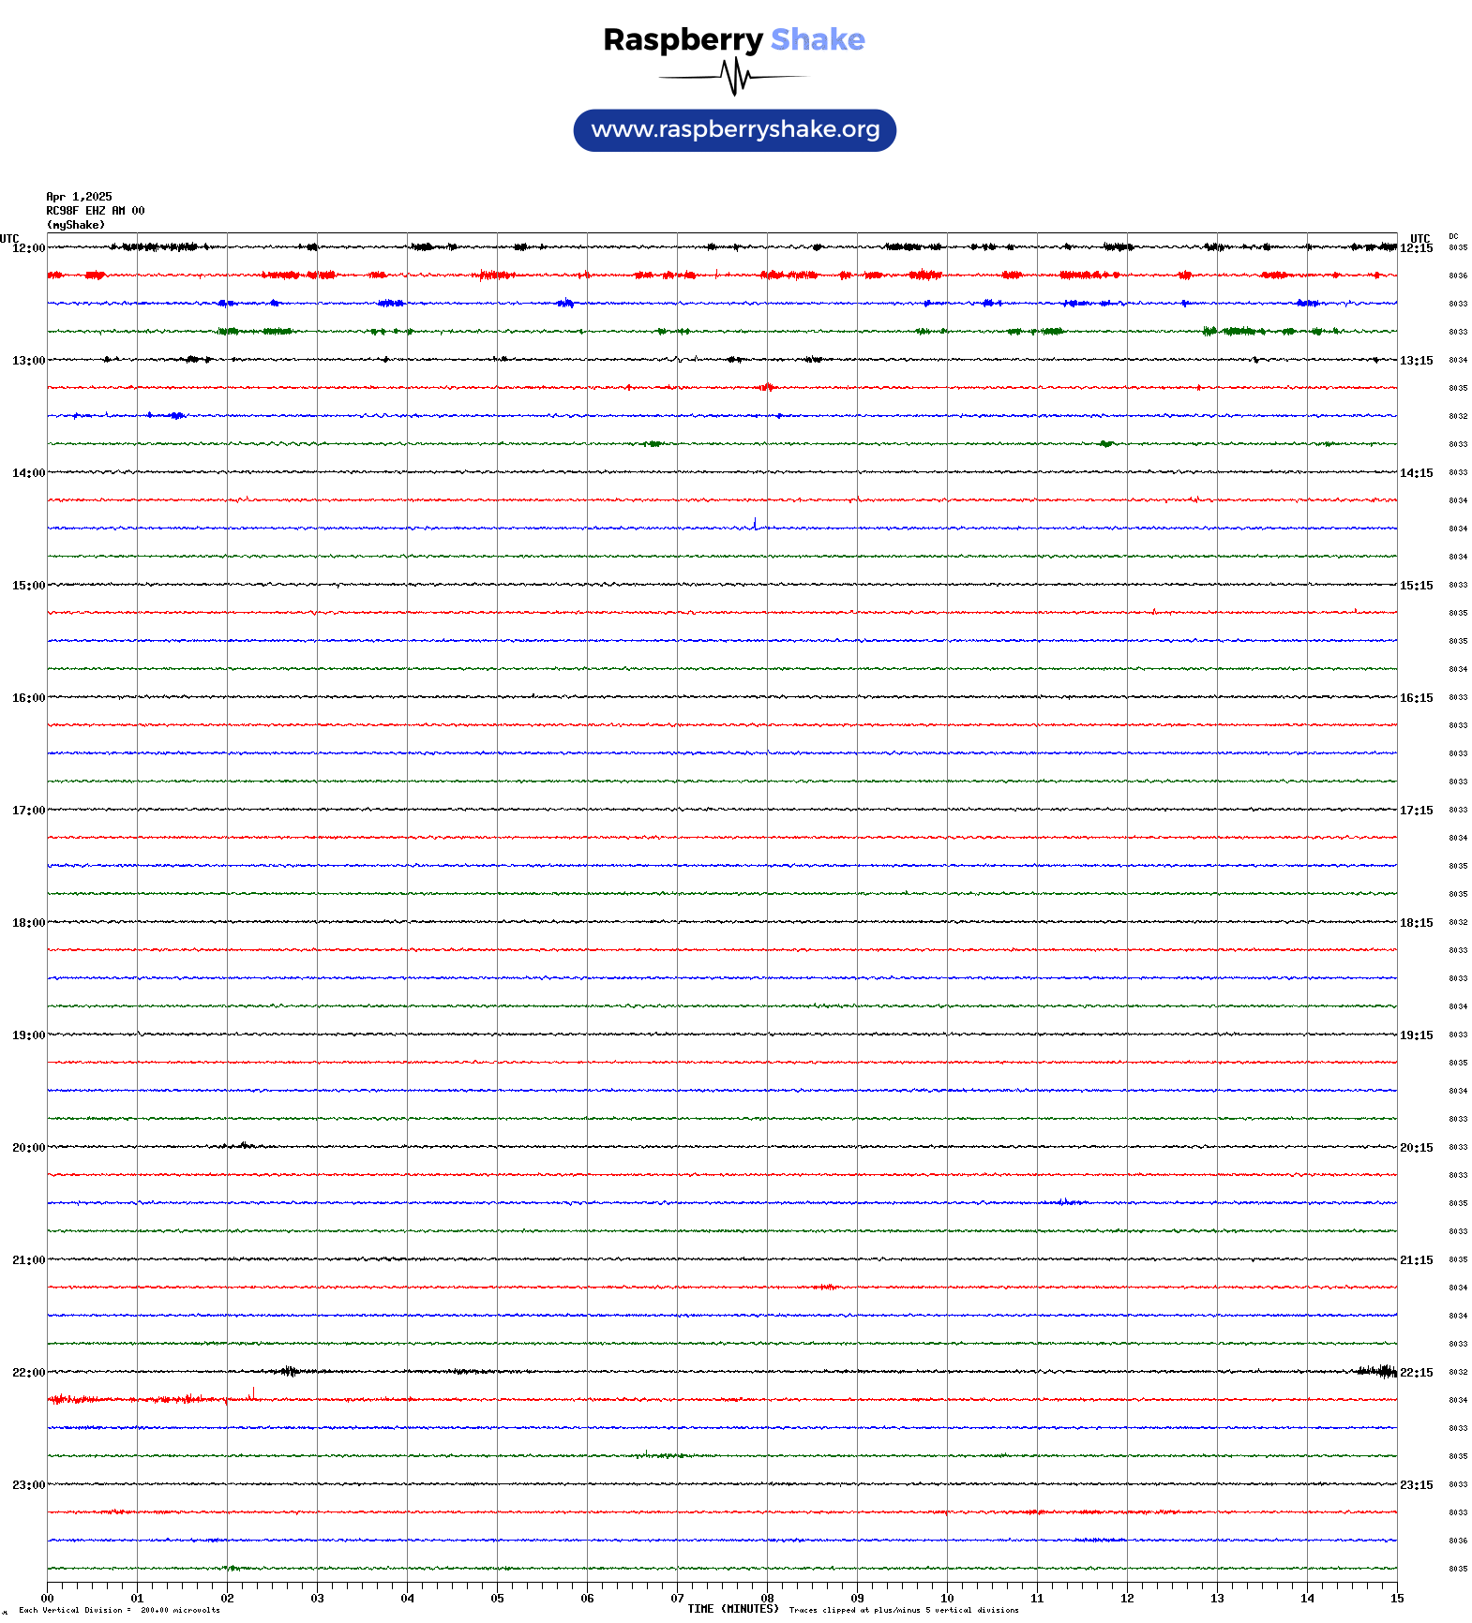
Task: Click the 16:15 right time label
Action: click(1417, 698)
